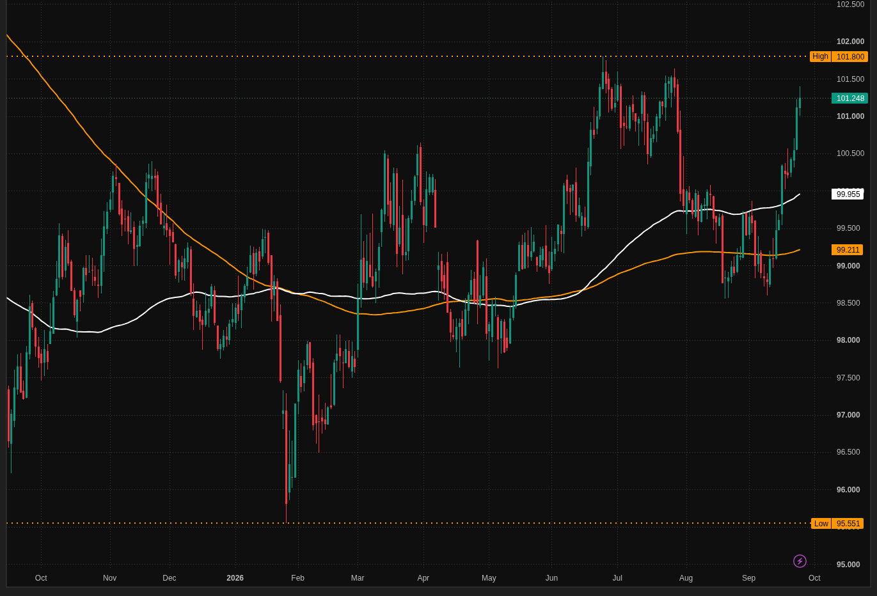
Task: Click the Sep date axis label
Action: pyautogui.click(x=749, y=578)
